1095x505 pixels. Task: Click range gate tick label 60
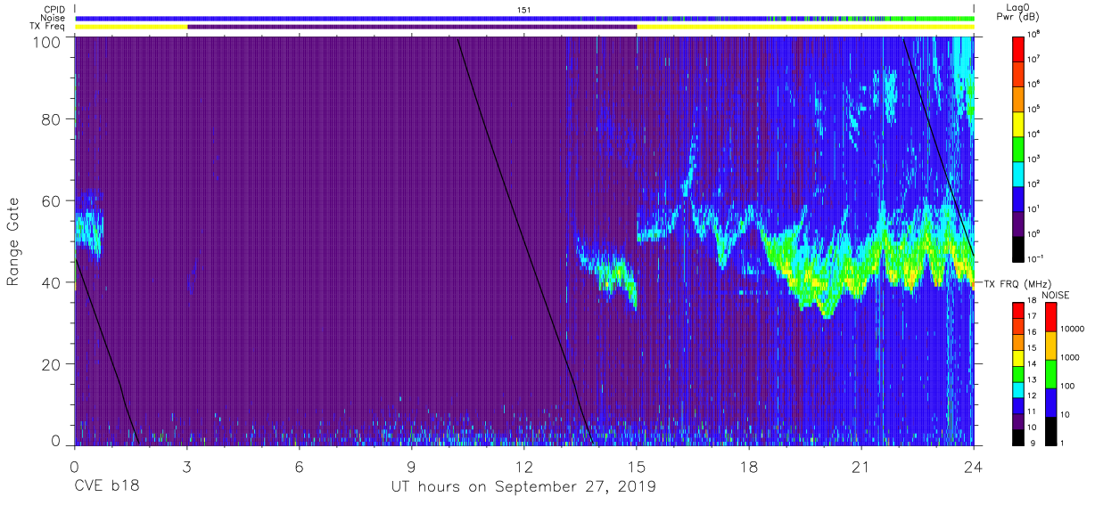point(51,200)
